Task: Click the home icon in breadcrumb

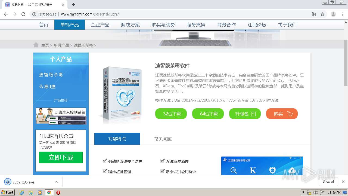Action: click(36, 45)
